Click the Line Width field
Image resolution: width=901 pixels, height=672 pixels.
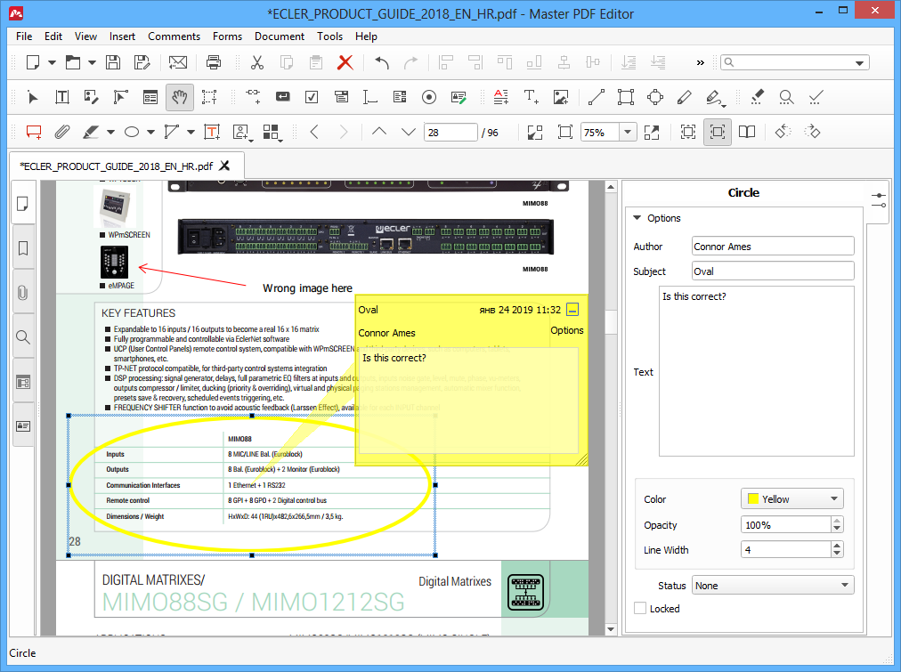(x=785, y=550)
